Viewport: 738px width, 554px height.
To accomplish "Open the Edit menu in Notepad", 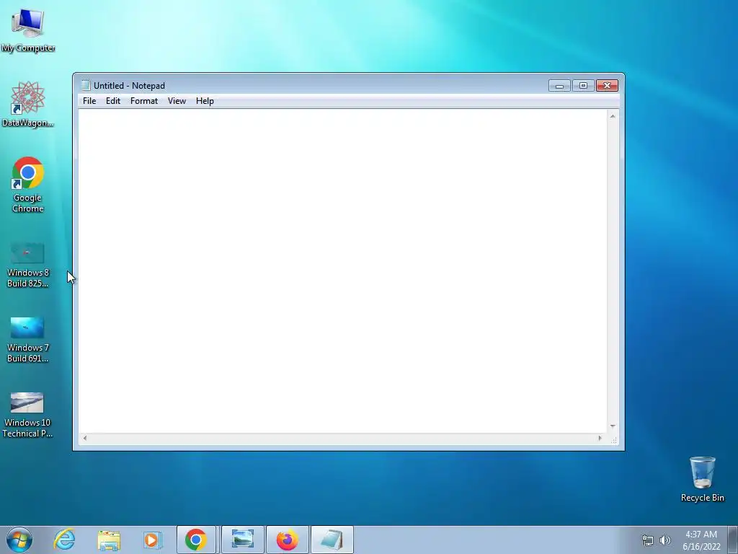I will tap(113, 101).
